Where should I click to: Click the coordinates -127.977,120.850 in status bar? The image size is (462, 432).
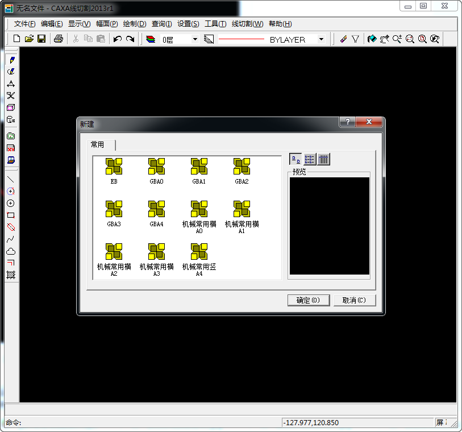click(311, 422)
